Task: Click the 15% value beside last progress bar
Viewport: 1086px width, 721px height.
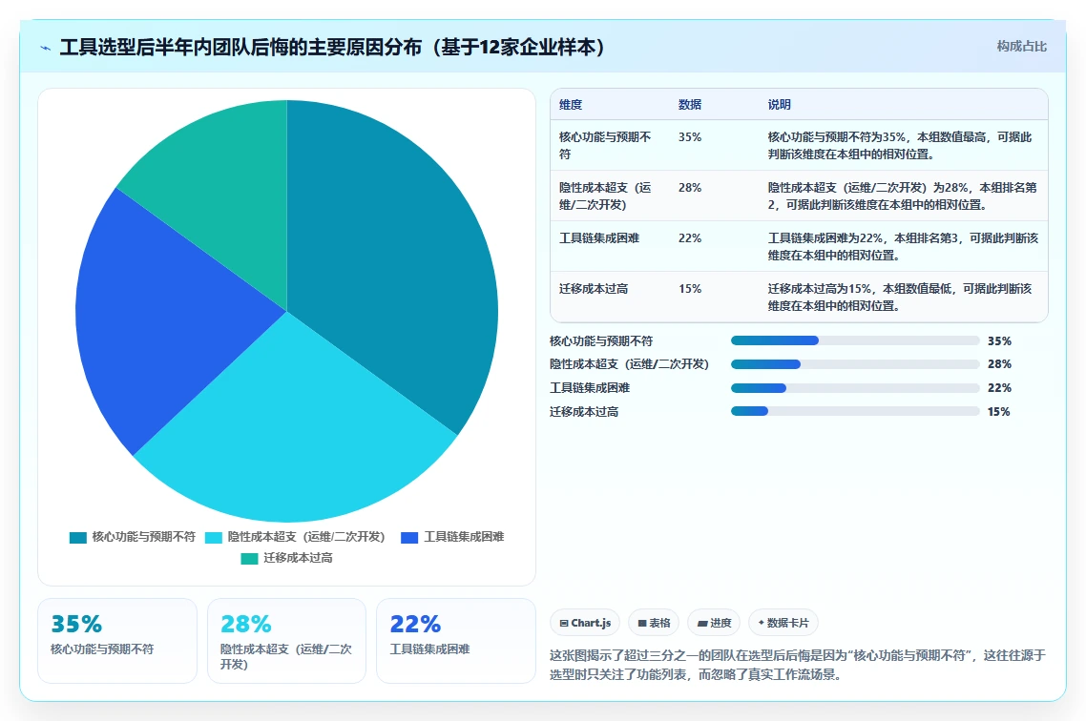Action: (x=999, y=412)
